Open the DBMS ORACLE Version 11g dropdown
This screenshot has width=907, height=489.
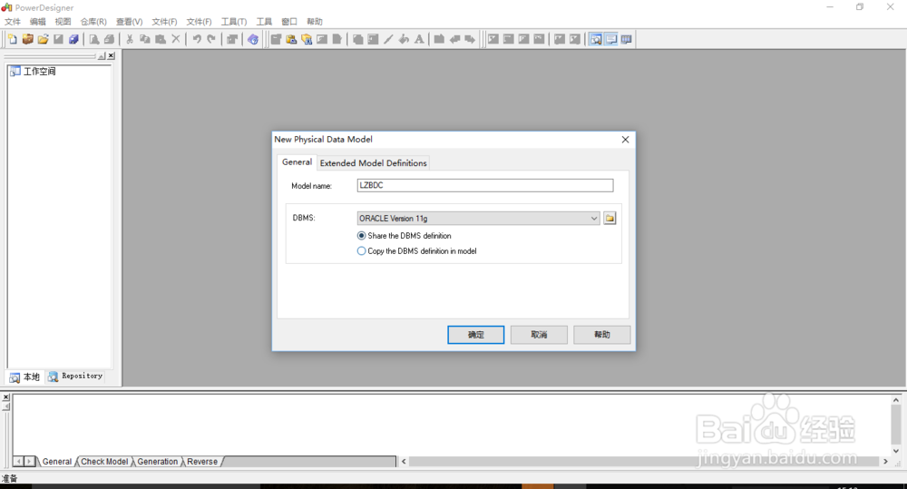click(x=478, y=218)
